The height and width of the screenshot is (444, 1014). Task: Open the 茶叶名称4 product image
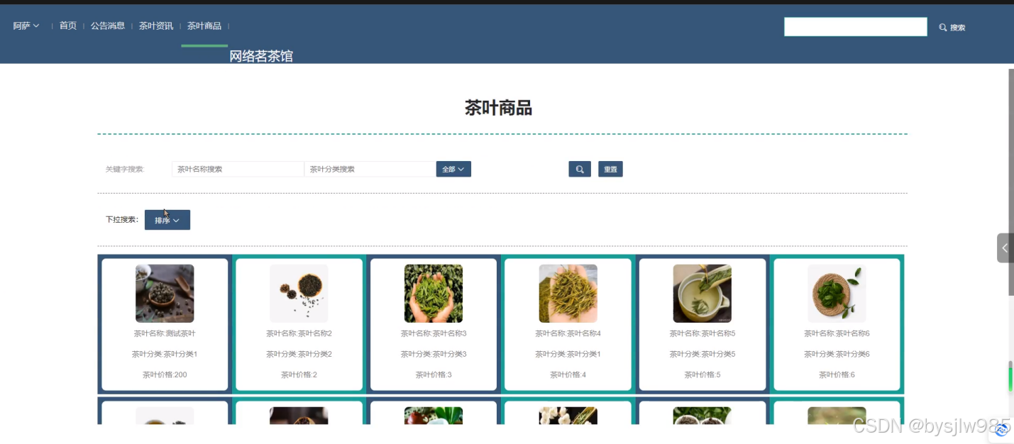point(568,294)
